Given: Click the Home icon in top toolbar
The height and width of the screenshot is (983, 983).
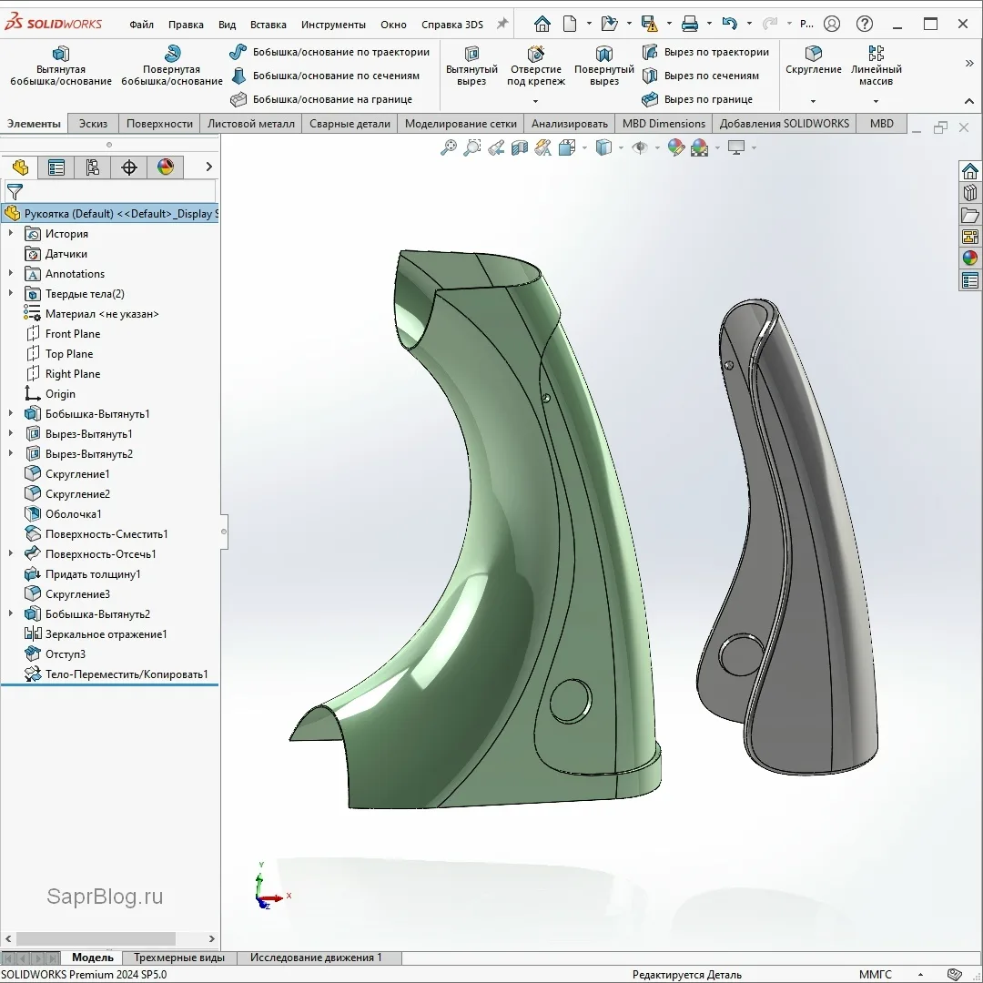Looking at the screenshot, I should [542, 24].
